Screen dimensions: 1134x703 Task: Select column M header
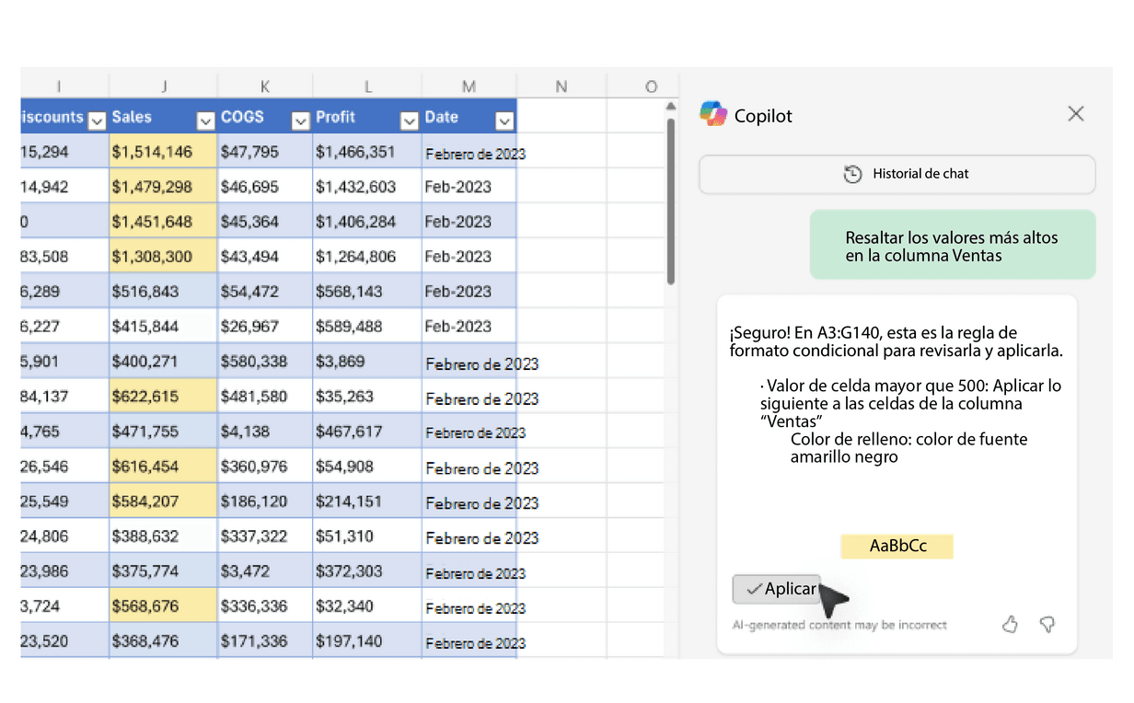pyautogui.click(x=469, y=86)
